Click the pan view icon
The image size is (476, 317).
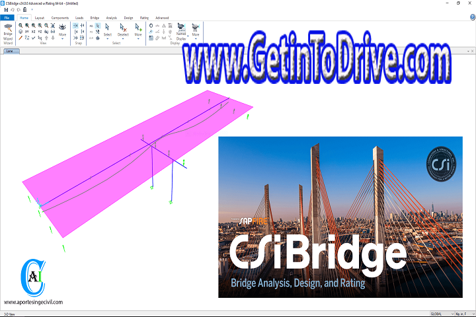(53, 26)
